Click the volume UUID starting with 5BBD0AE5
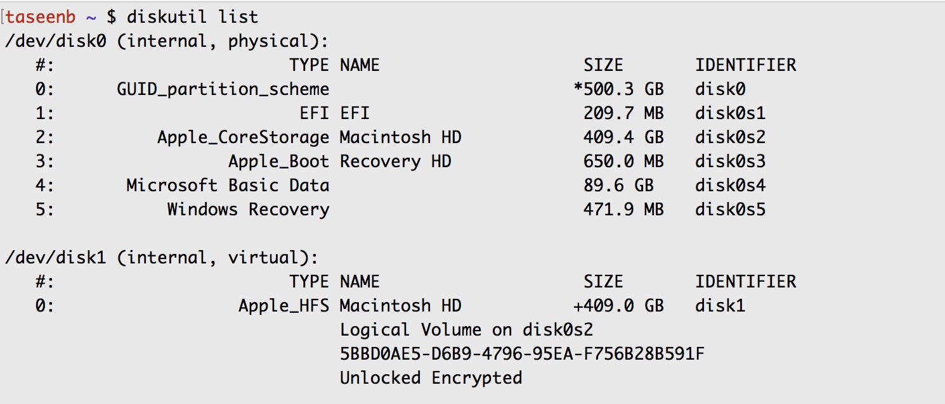Screen dimensions: 945x404 point(522,354)
